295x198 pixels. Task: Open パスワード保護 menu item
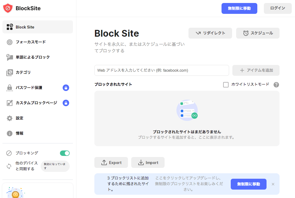click(38, 88)
